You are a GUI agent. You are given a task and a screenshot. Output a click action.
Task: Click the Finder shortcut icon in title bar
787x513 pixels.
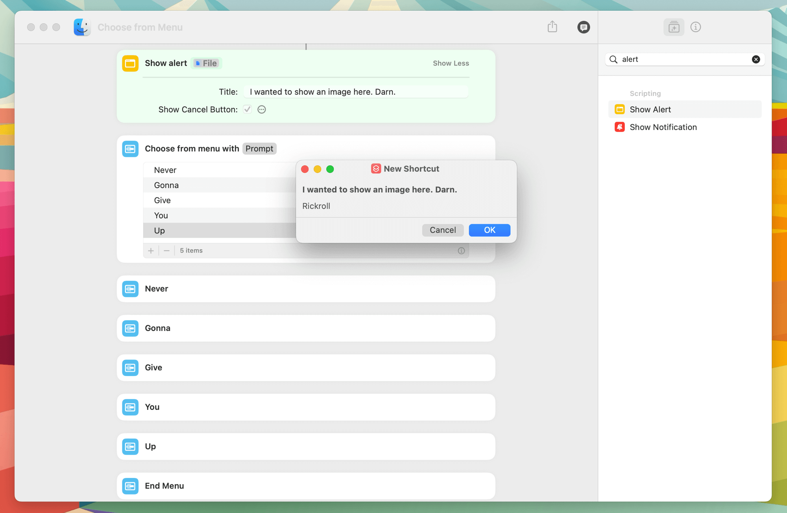[82, 27]
